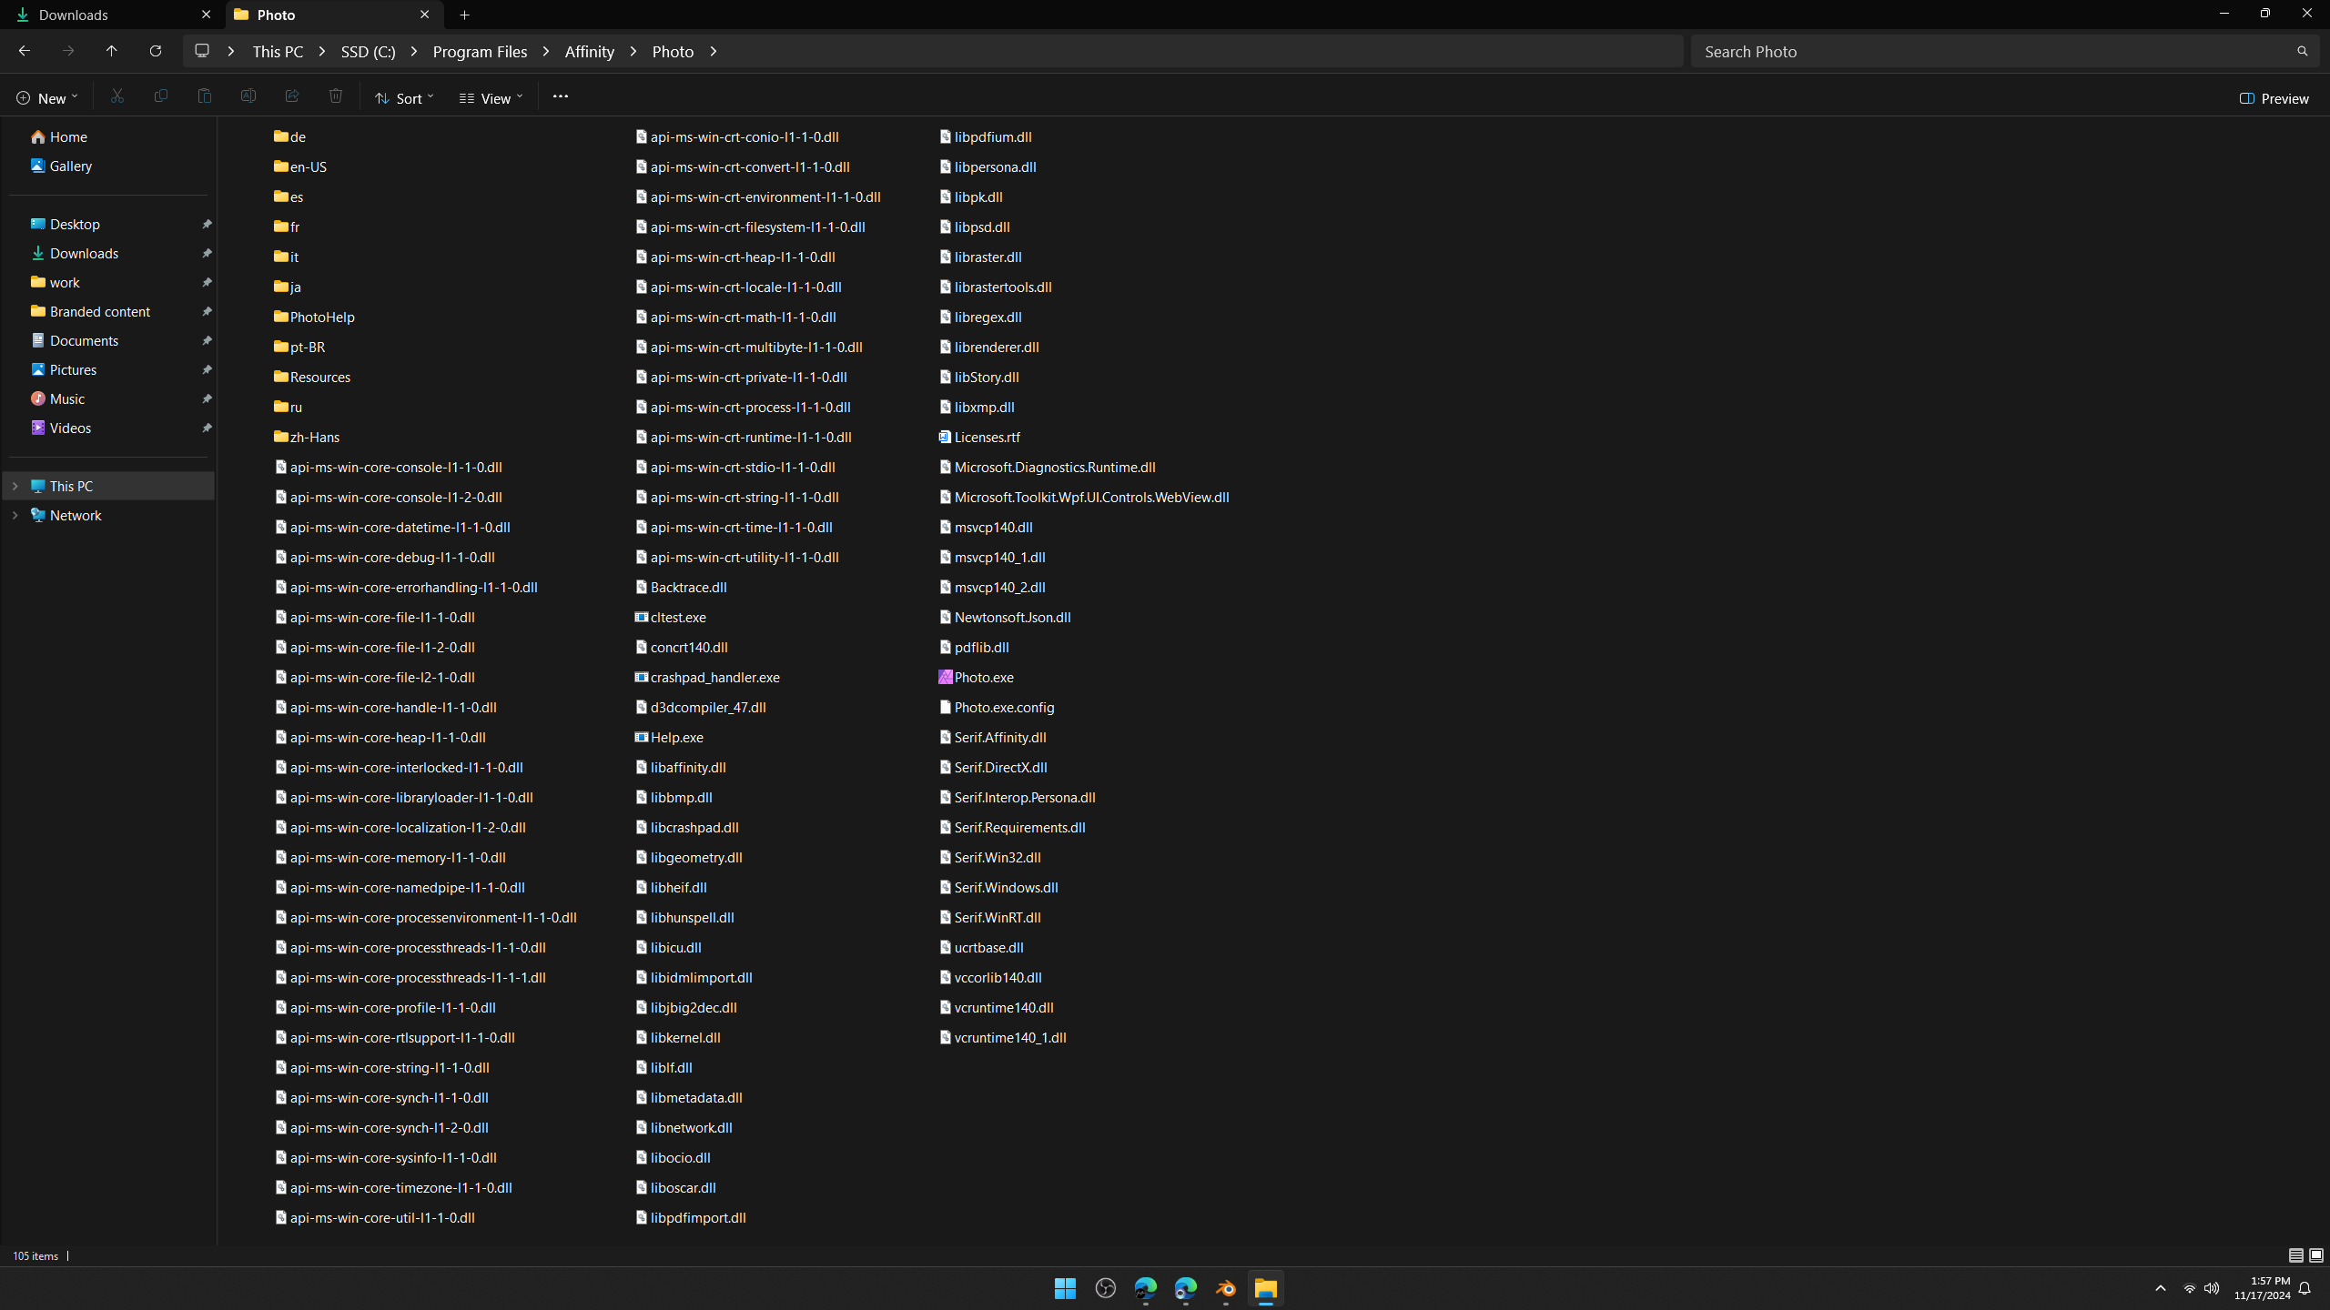
Task: Toggle the Preview pane button
Action: 2274,97
